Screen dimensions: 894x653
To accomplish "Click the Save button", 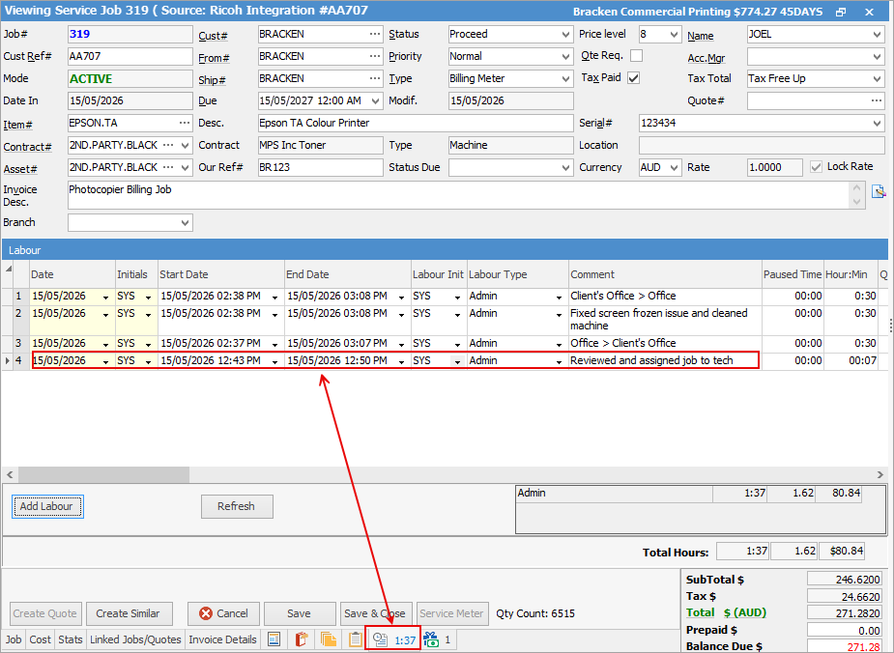I will click(x=300, y=613).
